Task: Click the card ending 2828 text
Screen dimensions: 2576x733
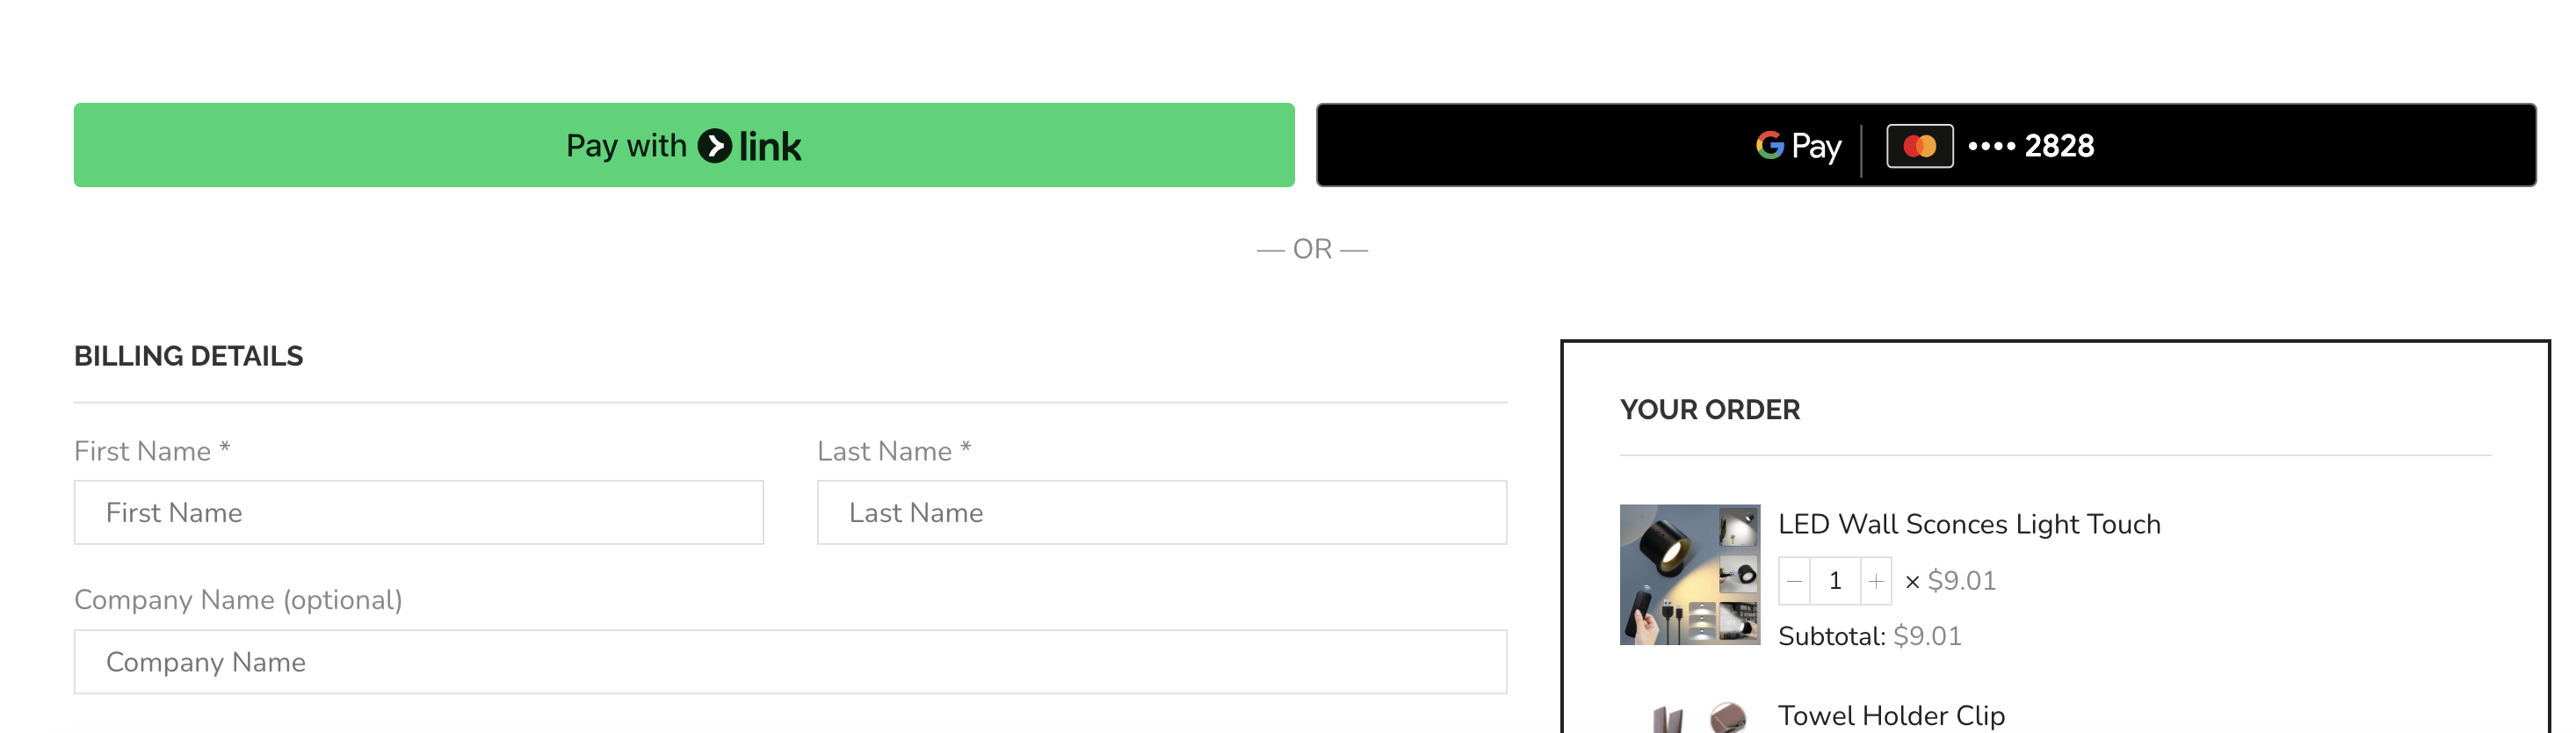Action: click(2030, 146)
